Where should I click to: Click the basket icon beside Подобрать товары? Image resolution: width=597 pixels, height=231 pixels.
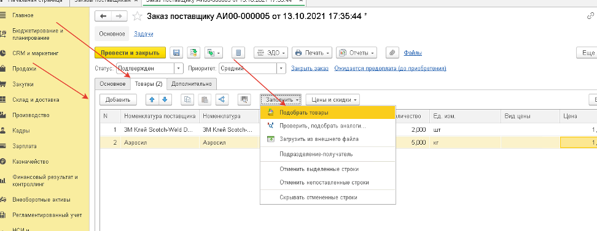pos(271,113)
